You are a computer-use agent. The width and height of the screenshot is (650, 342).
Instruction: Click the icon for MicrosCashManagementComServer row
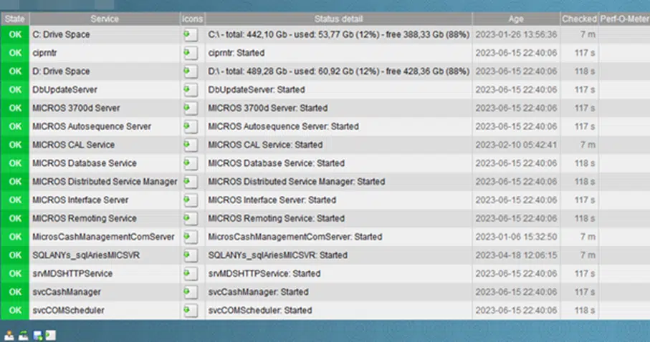[x=190, y=237]
